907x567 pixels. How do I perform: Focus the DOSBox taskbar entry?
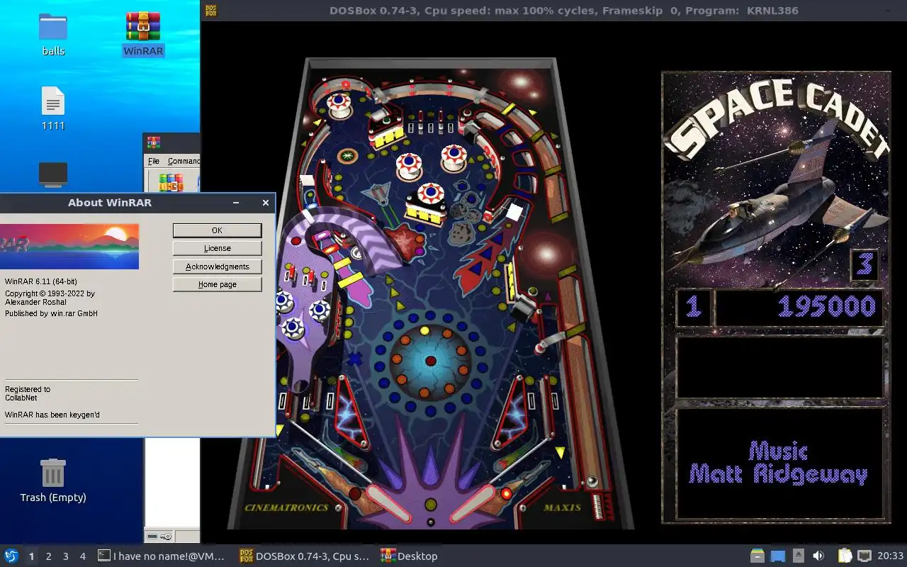[304, 556]
